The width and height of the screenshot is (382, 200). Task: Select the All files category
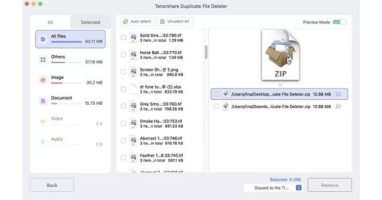click(x=71, y=39)
